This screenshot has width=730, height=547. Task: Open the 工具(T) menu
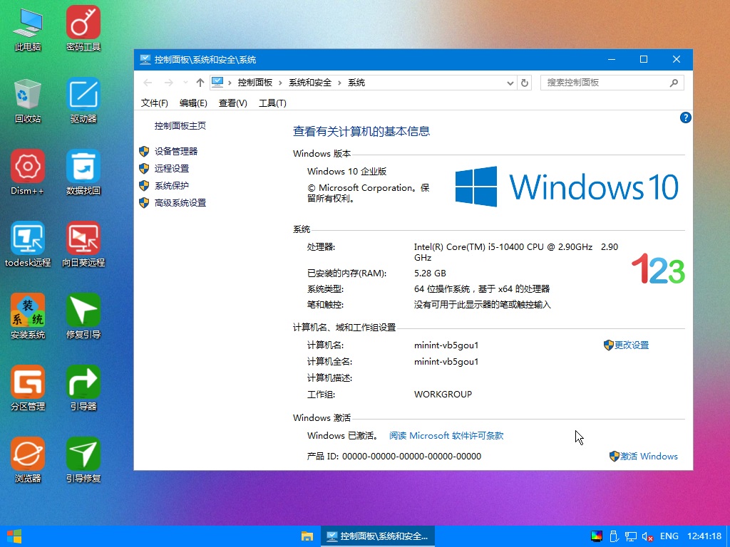272,103
